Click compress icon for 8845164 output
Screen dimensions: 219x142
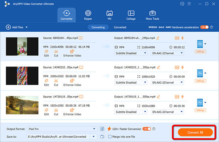182,38
